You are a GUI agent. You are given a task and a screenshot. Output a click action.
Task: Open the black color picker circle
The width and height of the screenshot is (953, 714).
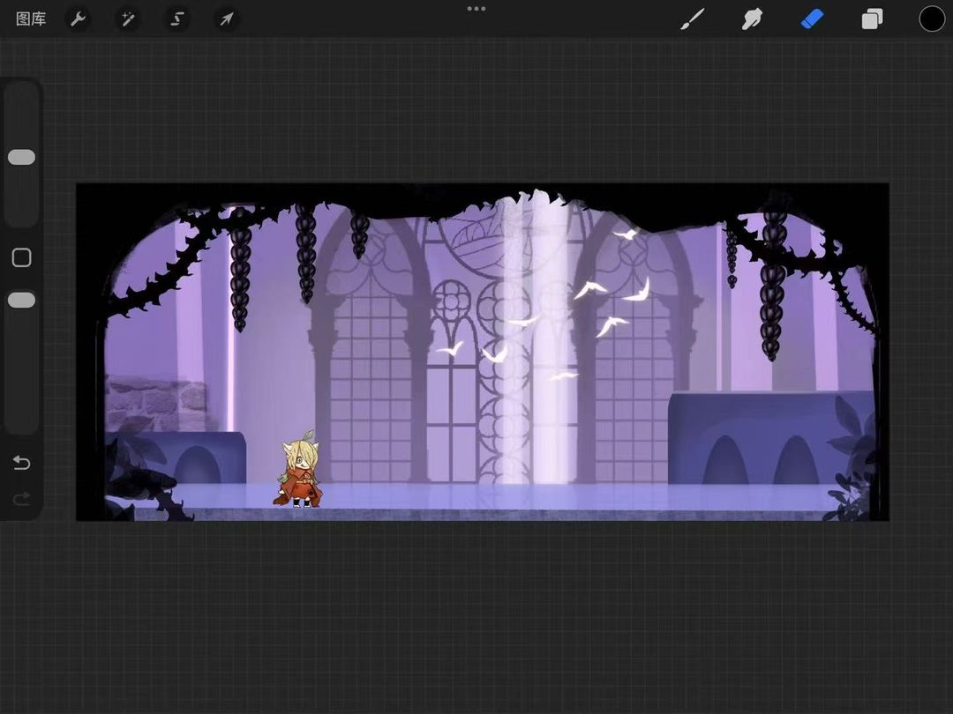tap(932, 19)
